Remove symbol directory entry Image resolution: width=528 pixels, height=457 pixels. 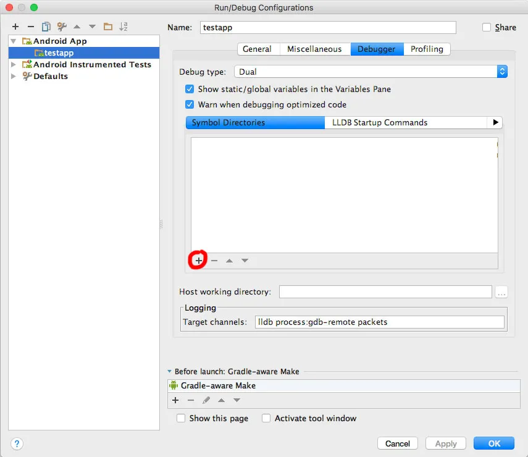tap(214, 261)
